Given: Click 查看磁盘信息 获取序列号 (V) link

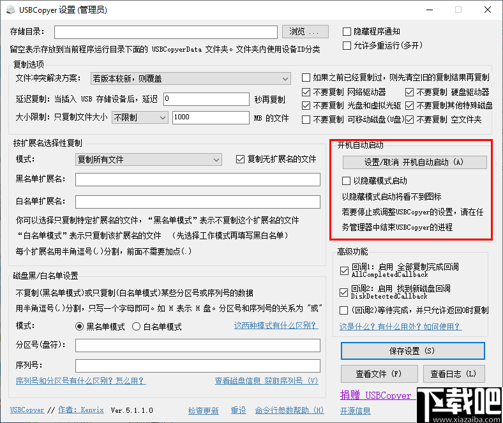Looking at the screenshot, I should coord(266,381).
